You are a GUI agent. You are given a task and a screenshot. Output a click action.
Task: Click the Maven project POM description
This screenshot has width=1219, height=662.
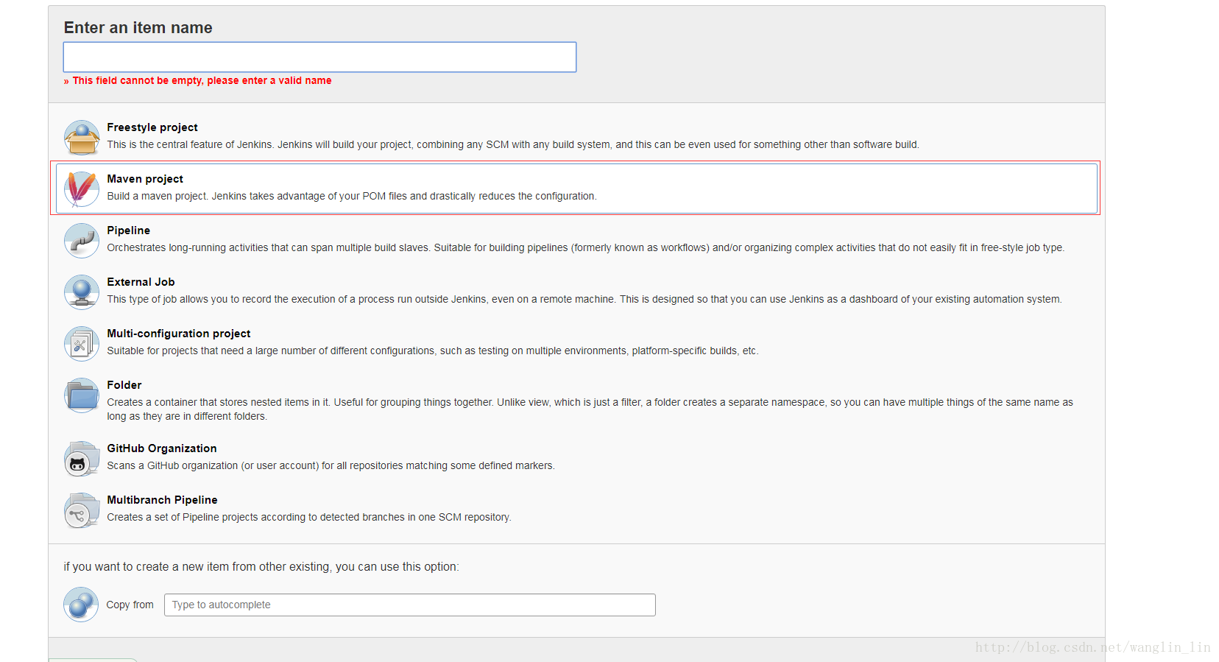click(x=352, y=196)
